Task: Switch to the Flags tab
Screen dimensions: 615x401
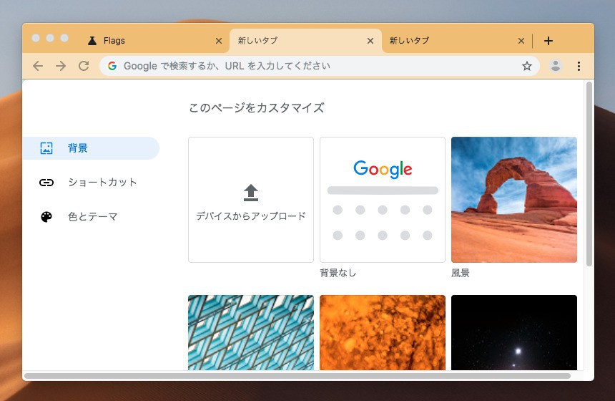Action: tap(153, 41)
